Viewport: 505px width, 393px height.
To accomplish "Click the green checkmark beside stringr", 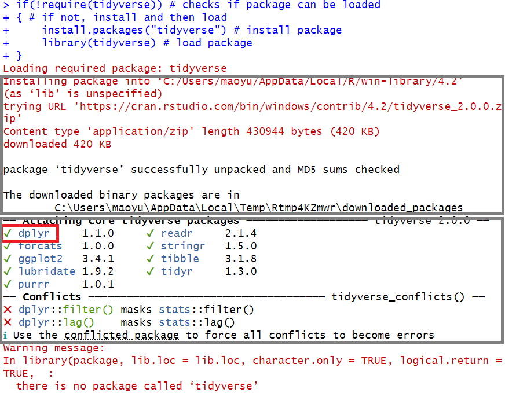I will tap(150, 246).
